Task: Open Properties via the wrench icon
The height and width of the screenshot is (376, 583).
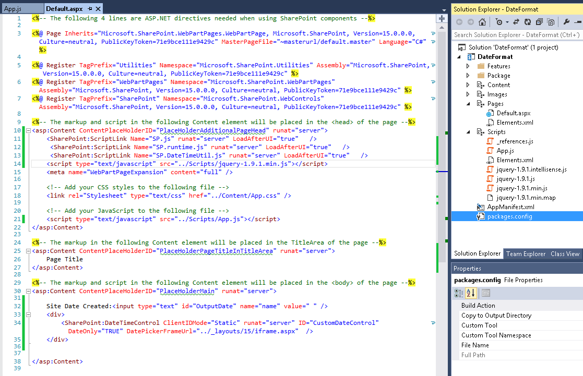Action: coord(566,22)
